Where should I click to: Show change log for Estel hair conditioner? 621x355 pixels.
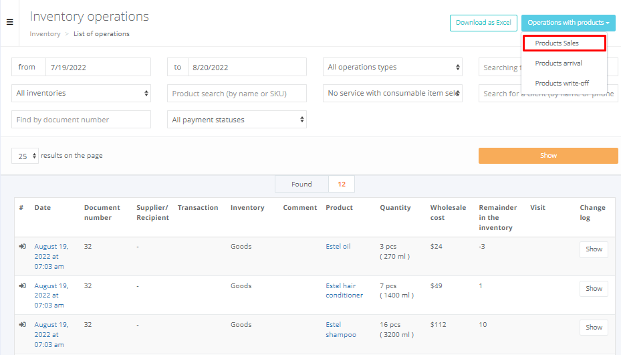tap(594, 288)
